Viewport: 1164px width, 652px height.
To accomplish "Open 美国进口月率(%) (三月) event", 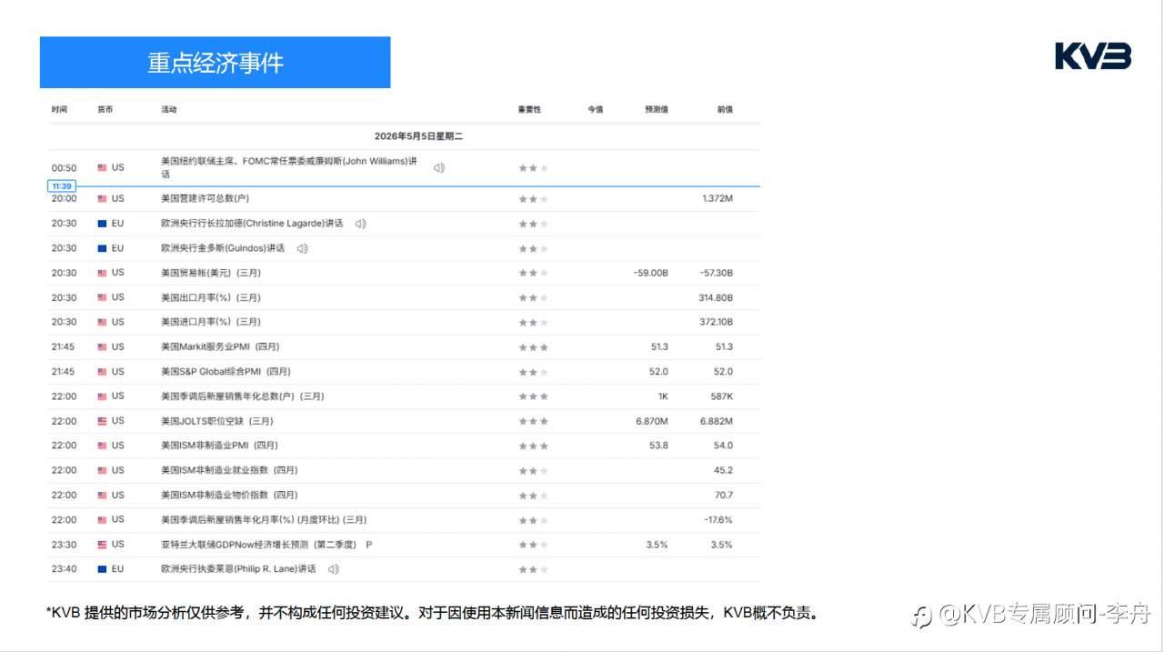I will click(211, 322).
